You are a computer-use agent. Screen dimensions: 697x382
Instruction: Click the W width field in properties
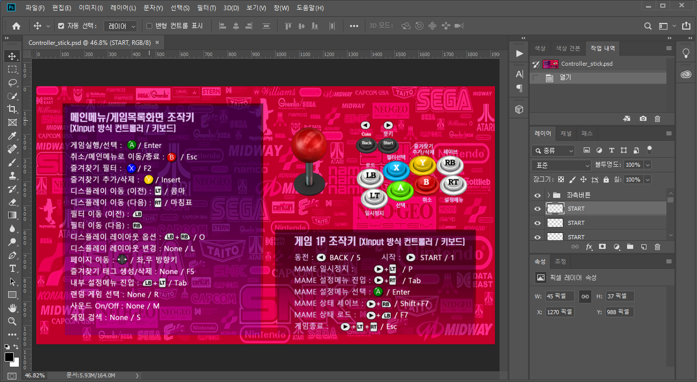[x=560, y=296]
